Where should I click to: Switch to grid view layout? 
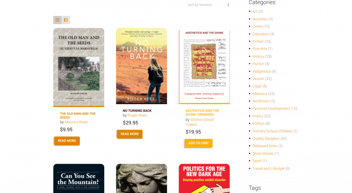point(57,20)
